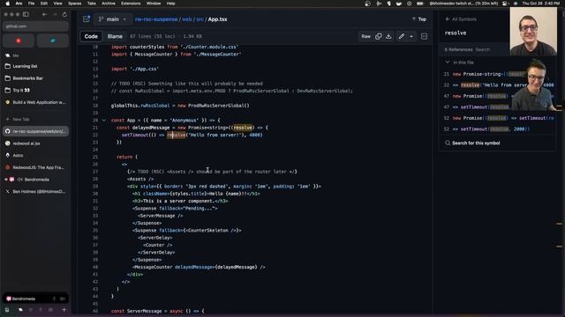Open src folder breadcrumb link

pyautogui.click(x=200, y=19)
